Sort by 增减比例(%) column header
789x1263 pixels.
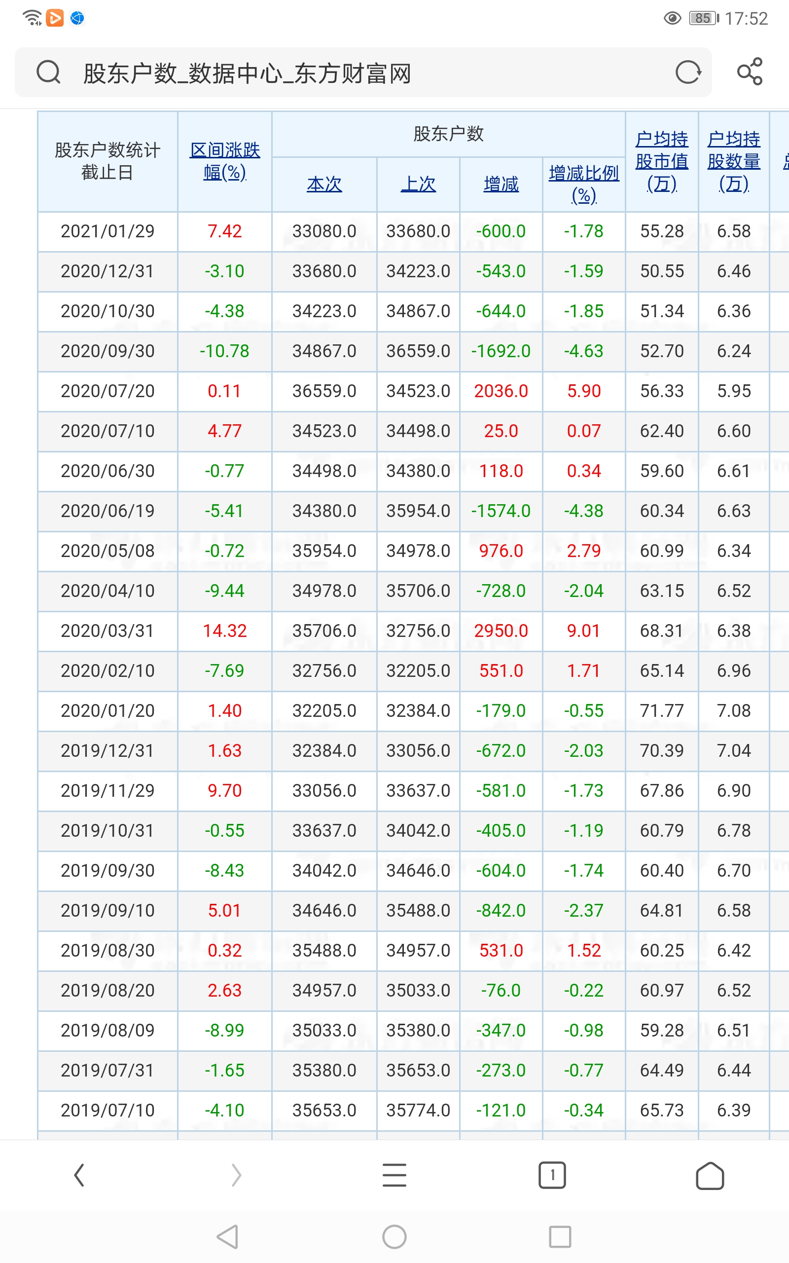(x=584, y=184)
